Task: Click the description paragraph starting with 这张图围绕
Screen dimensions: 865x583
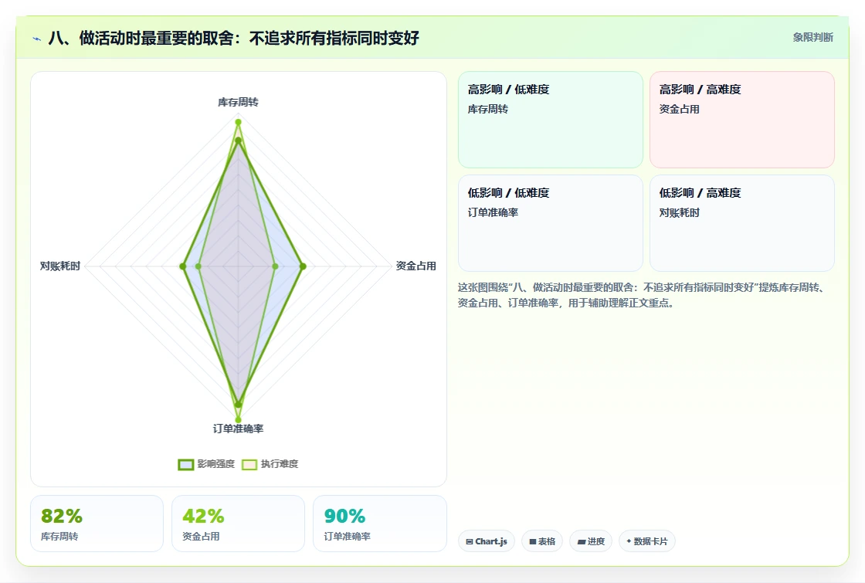Action: click(642, 295)
